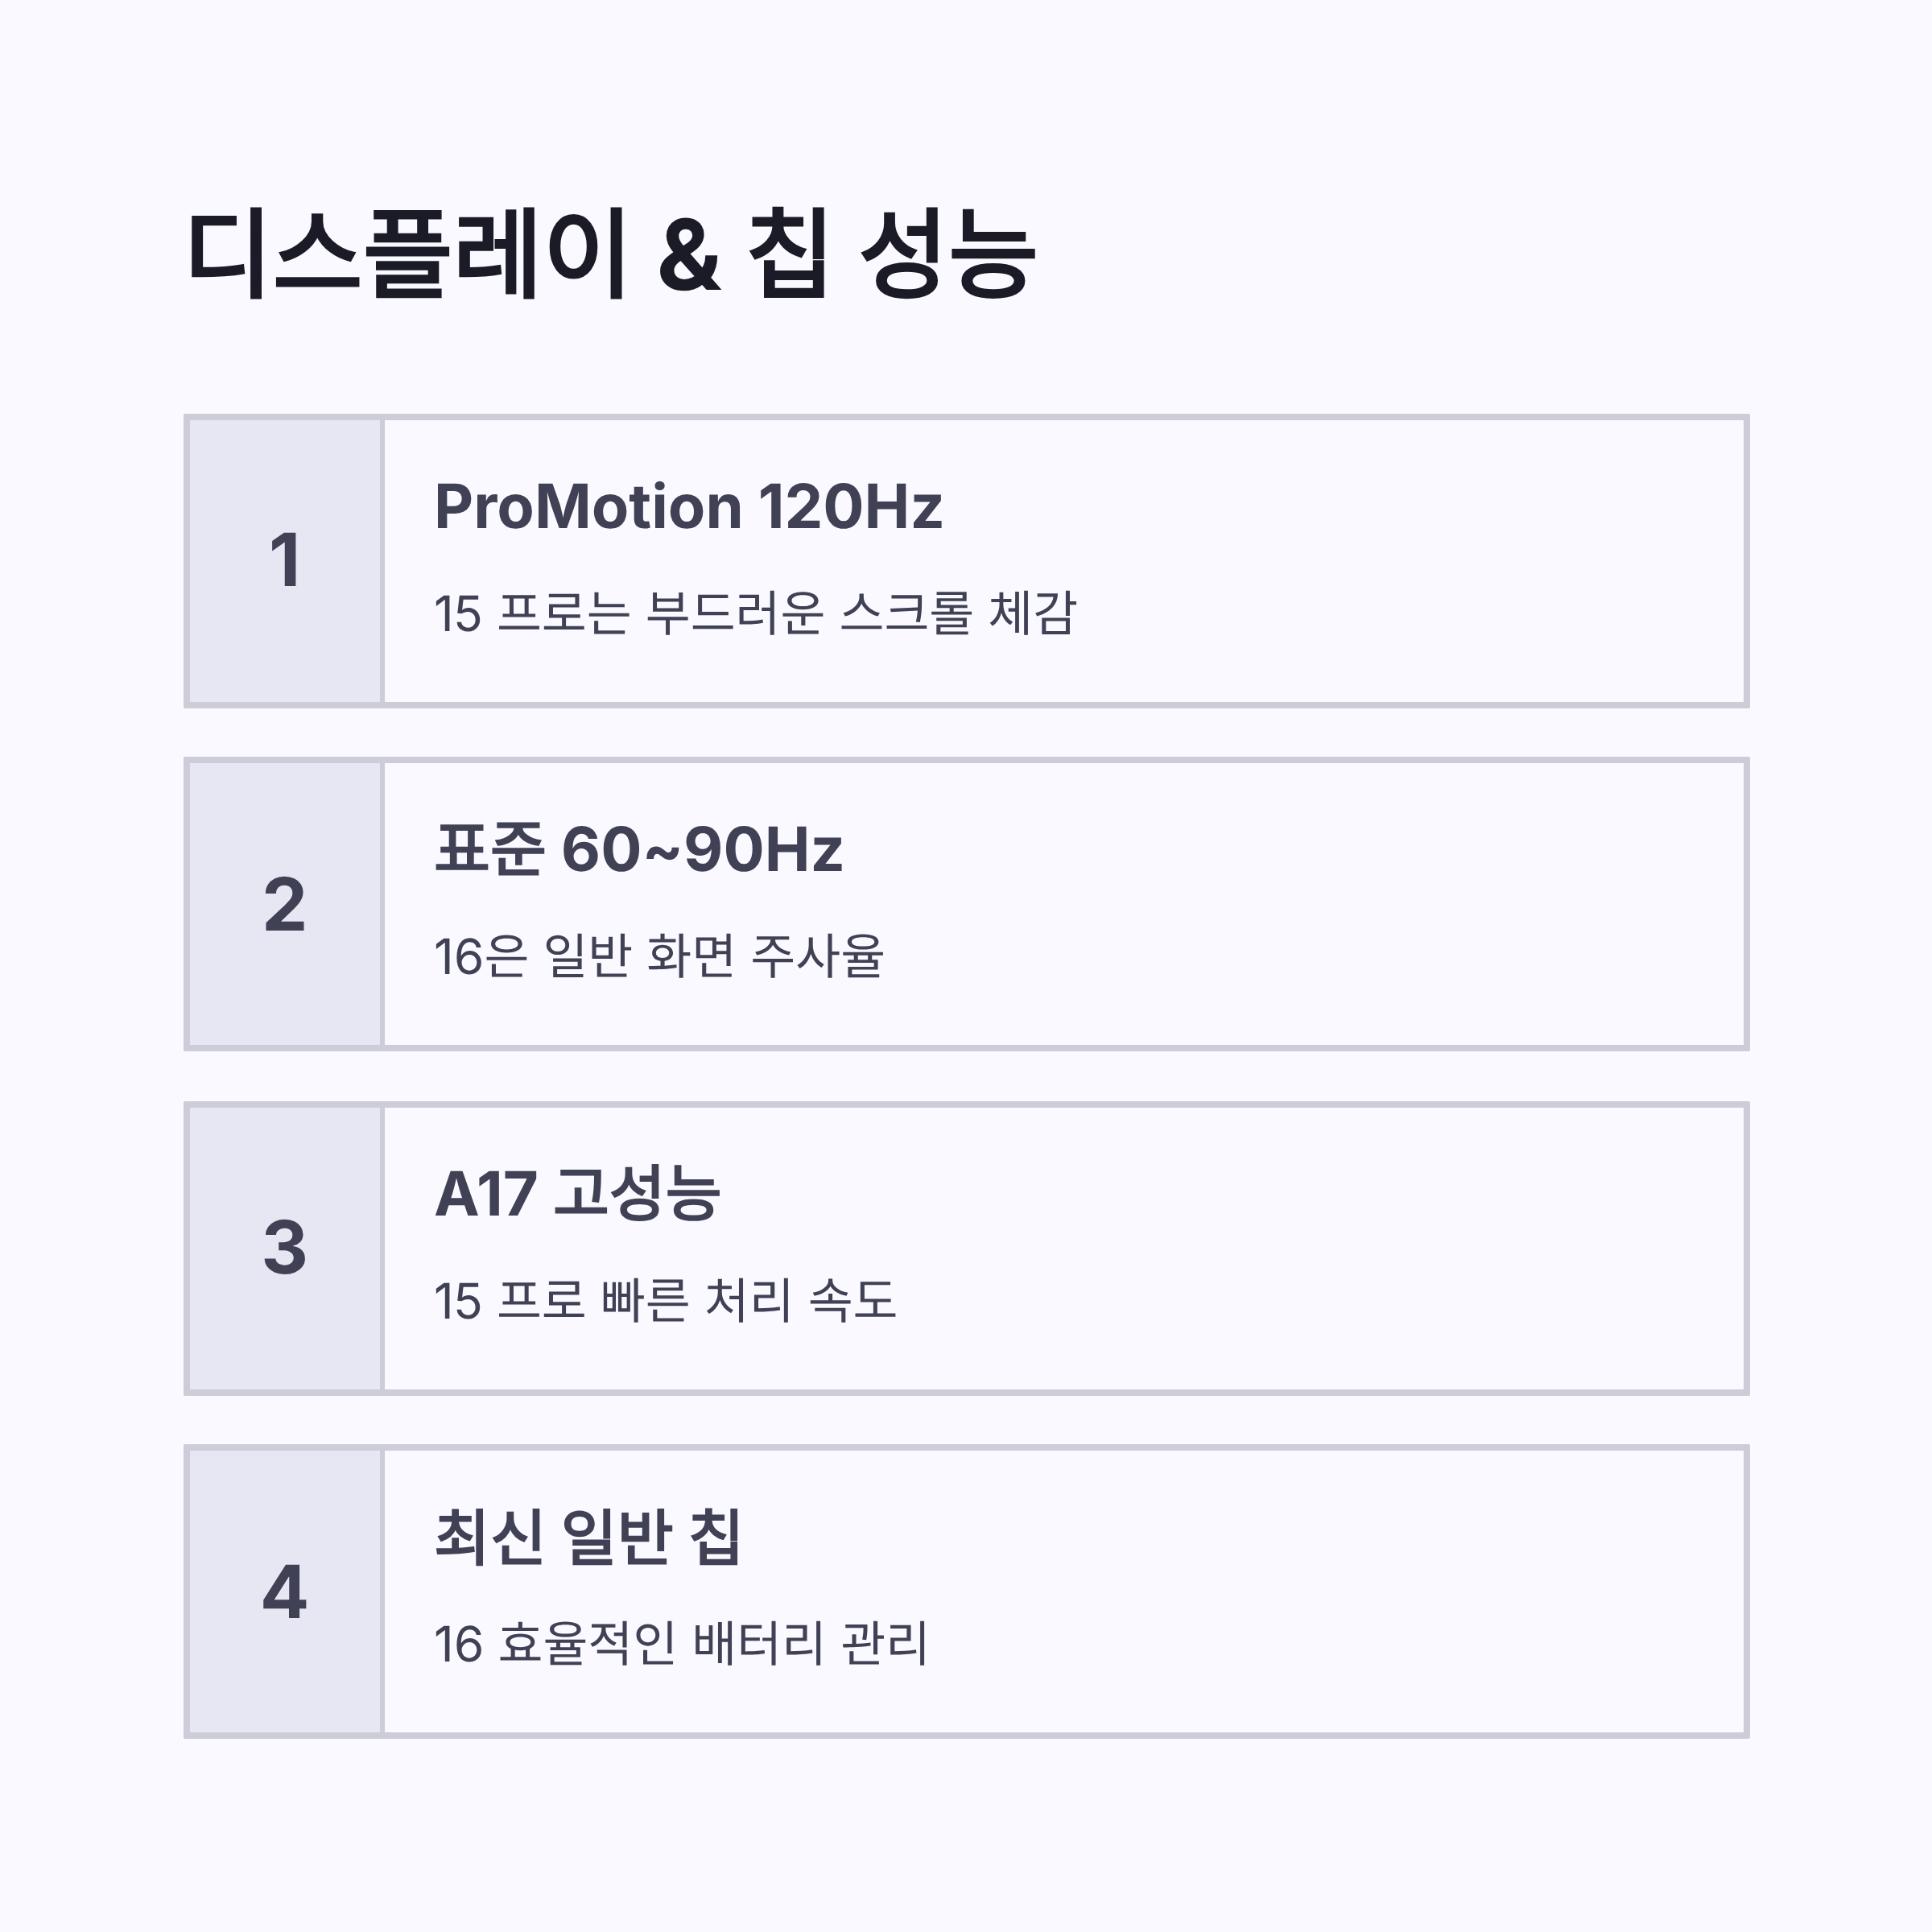Image resolution: width=1932 pixels, height=1932 pixels.
Task: Click description 15 프로 빠른 처리 속도
Action: pos(665,1300)
